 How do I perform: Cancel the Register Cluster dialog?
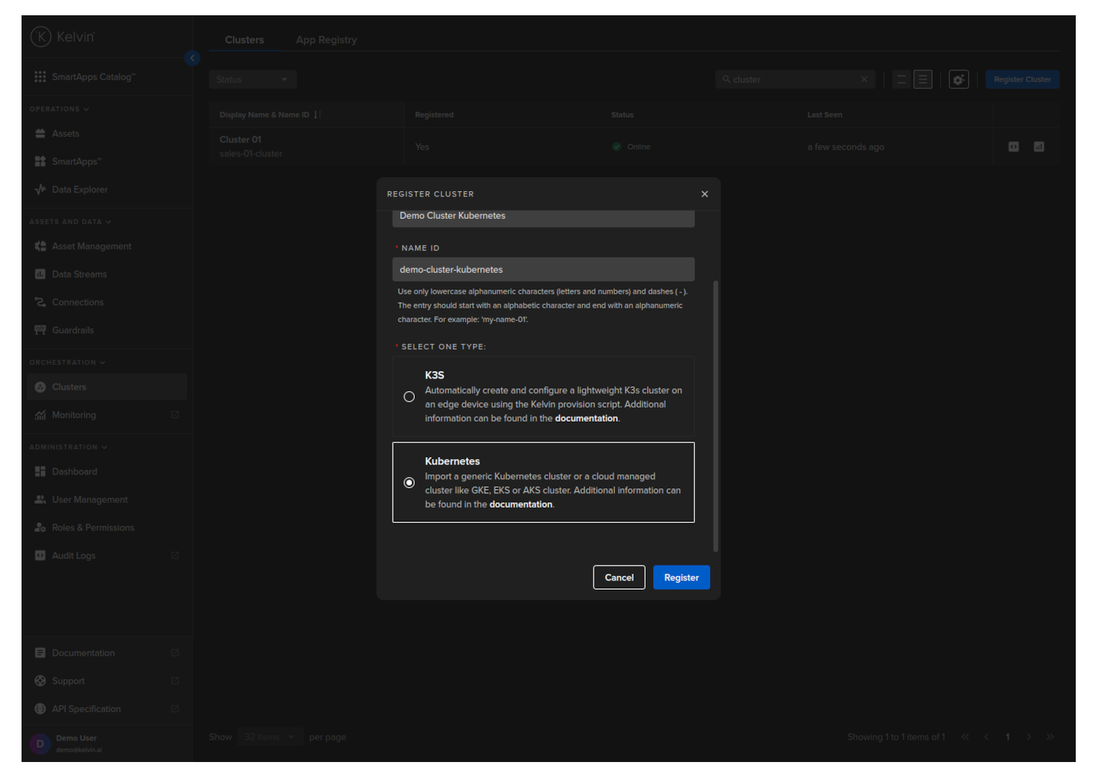pyautogui.click(x=618, y=577)
